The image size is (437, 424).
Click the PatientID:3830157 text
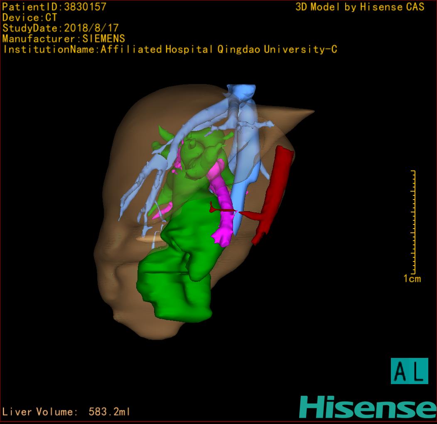pos(54,7)
